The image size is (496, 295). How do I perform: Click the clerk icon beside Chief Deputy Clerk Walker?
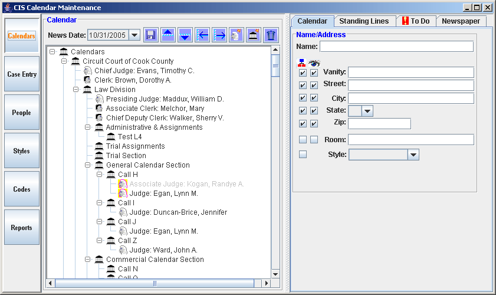[99, 118]
